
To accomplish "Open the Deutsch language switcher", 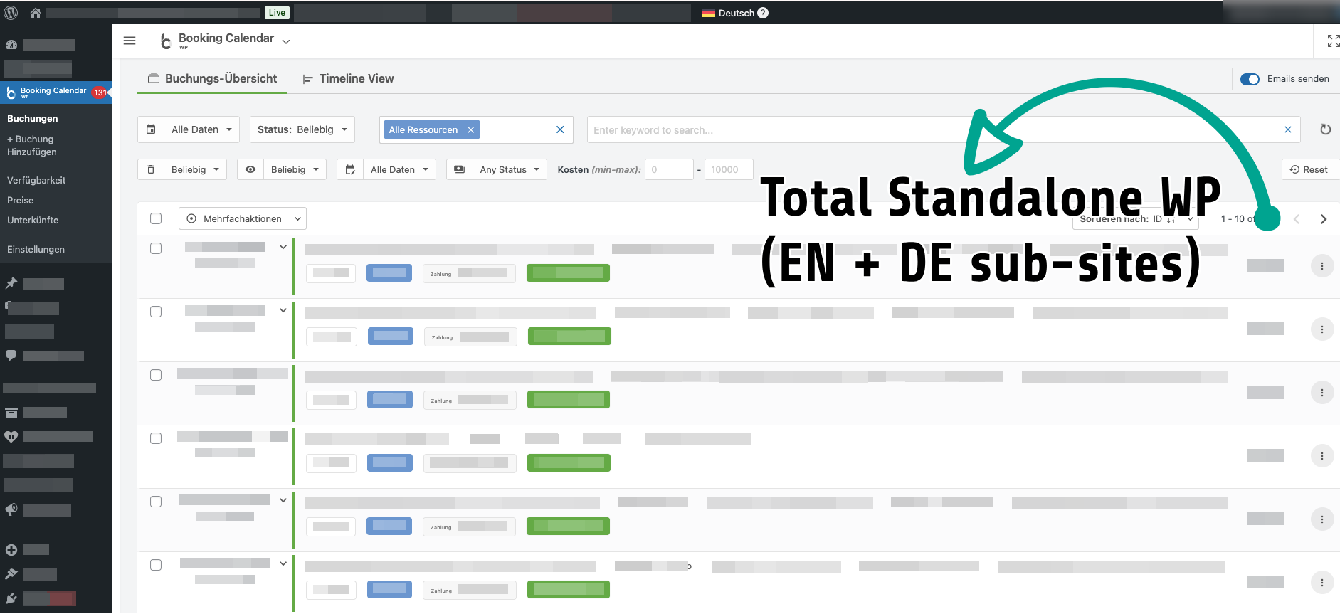I will (728, 13).
